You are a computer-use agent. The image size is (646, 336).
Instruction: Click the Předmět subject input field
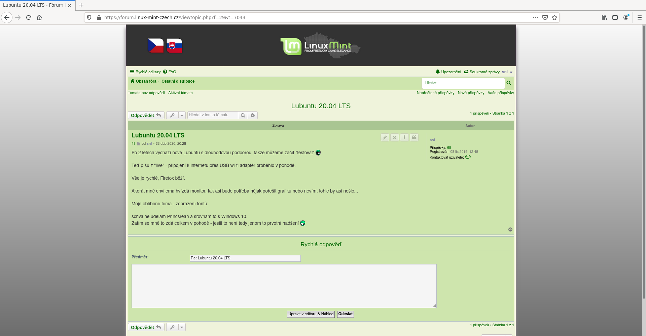pos(245,258)
